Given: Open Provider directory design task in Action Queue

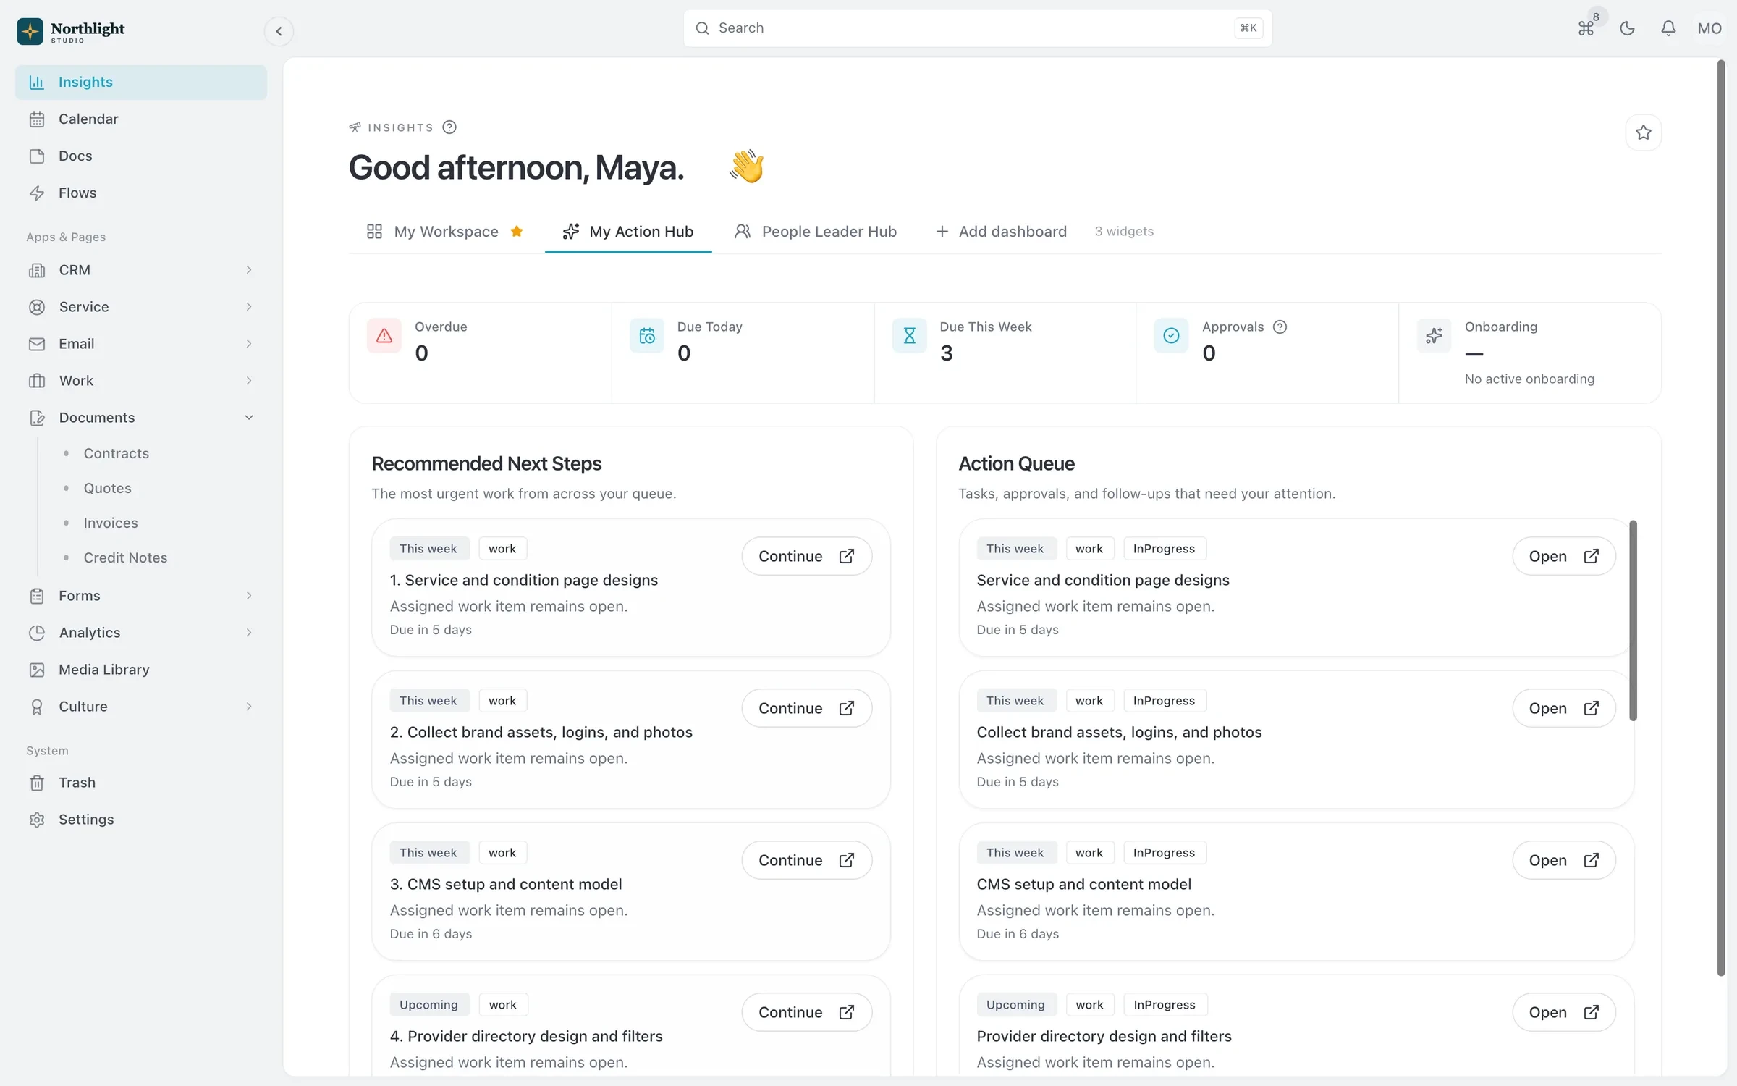Looking at the screenshot, I should 1564,1012.
